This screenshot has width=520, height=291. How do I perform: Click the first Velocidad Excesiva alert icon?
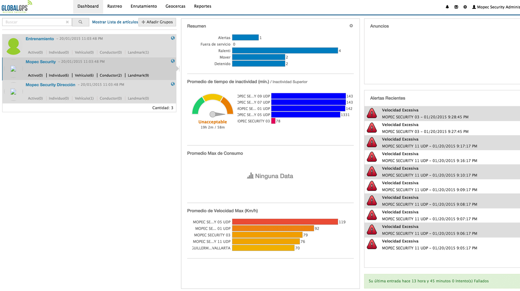tap(372, 113)
